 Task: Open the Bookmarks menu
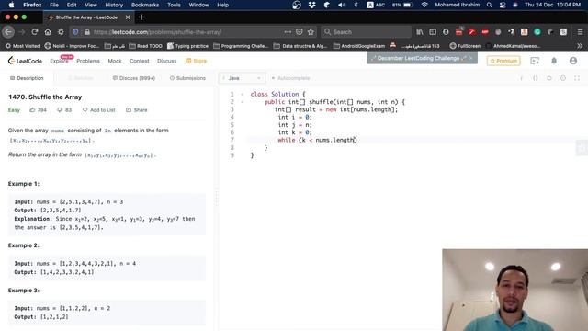point(145,5)
